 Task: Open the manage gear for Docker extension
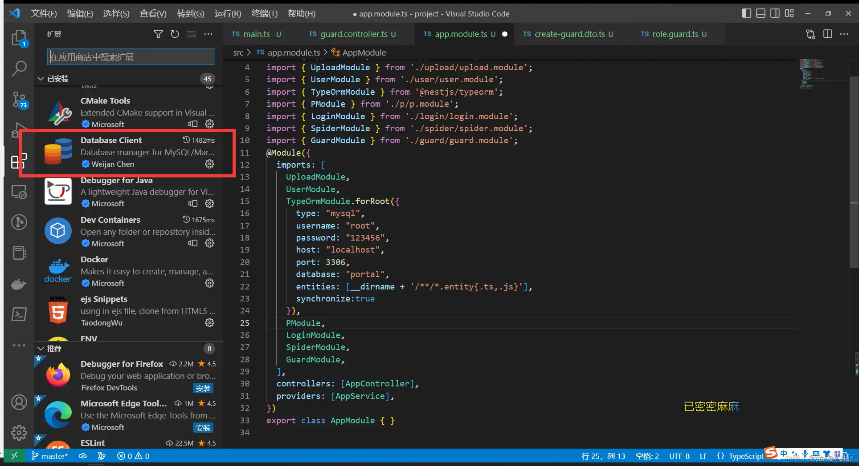coord(209,283)
